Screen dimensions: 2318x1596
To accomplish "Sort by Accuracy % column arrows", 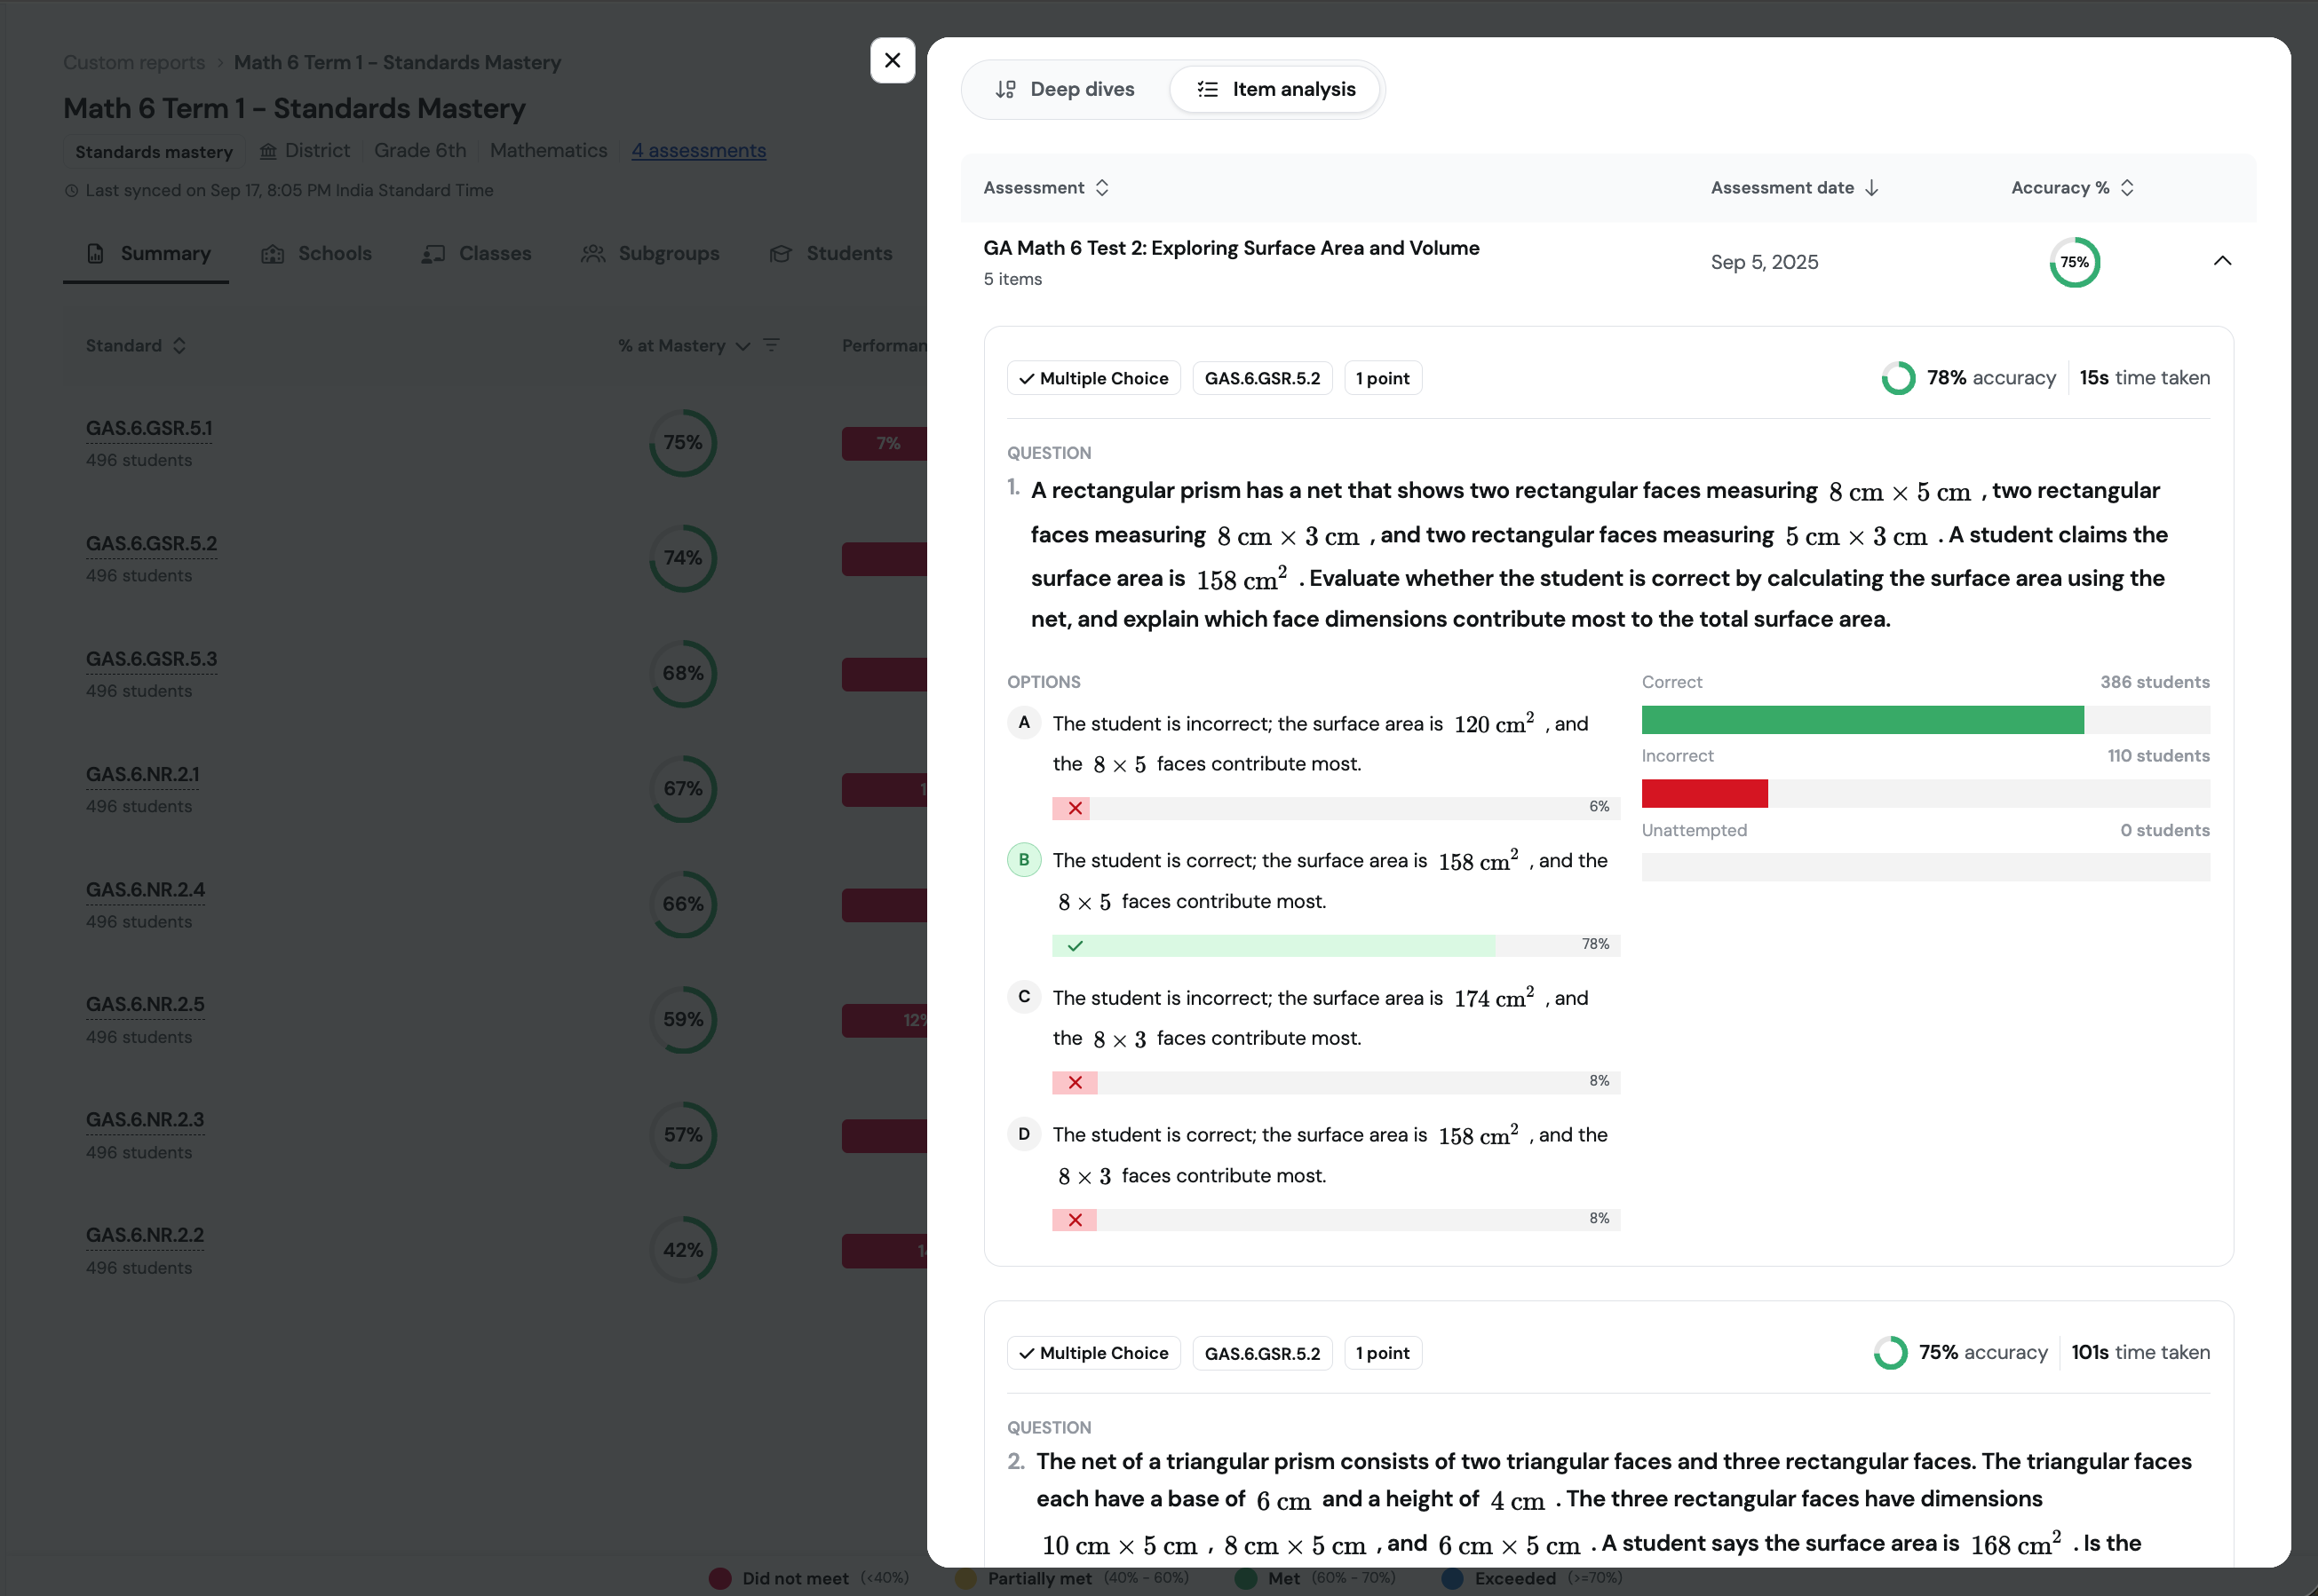I will tap(2127, 188).
